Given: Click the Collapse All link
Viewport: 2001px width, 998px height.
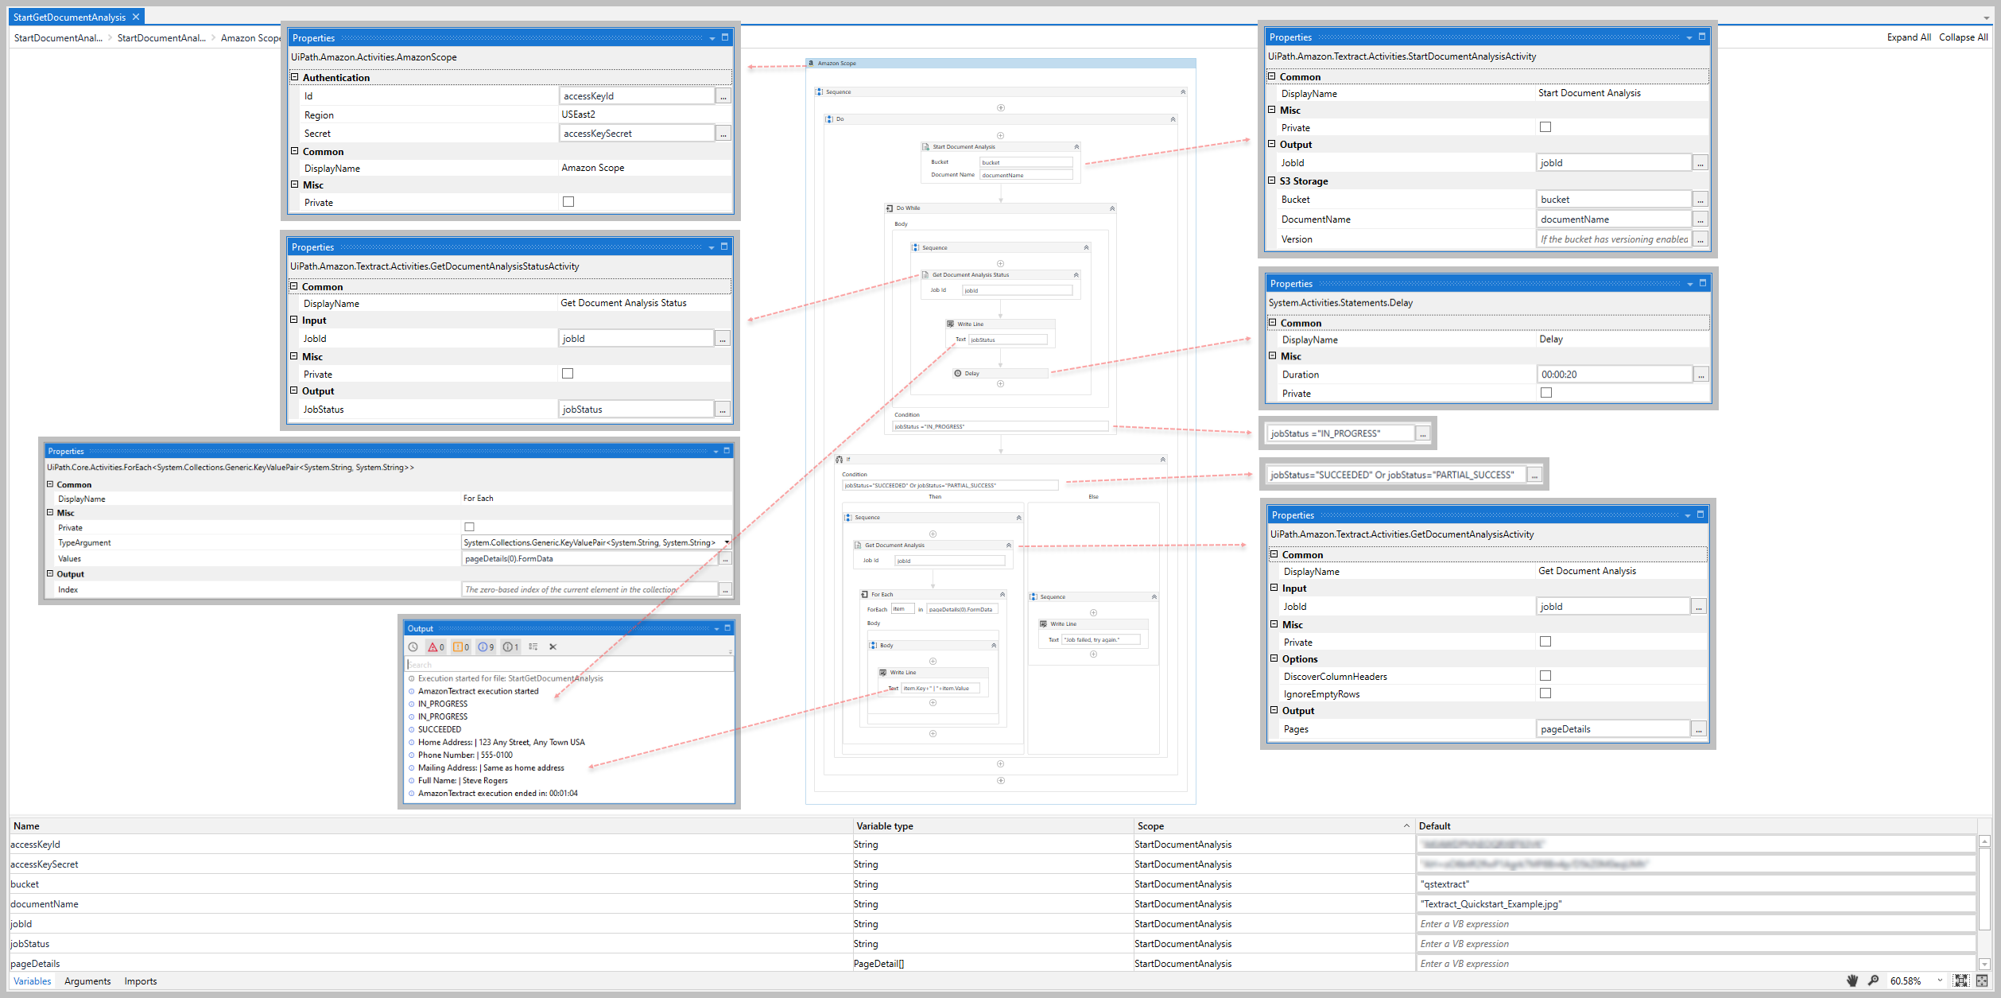Looking at the screenshot, I should [x=1963, y=37].
